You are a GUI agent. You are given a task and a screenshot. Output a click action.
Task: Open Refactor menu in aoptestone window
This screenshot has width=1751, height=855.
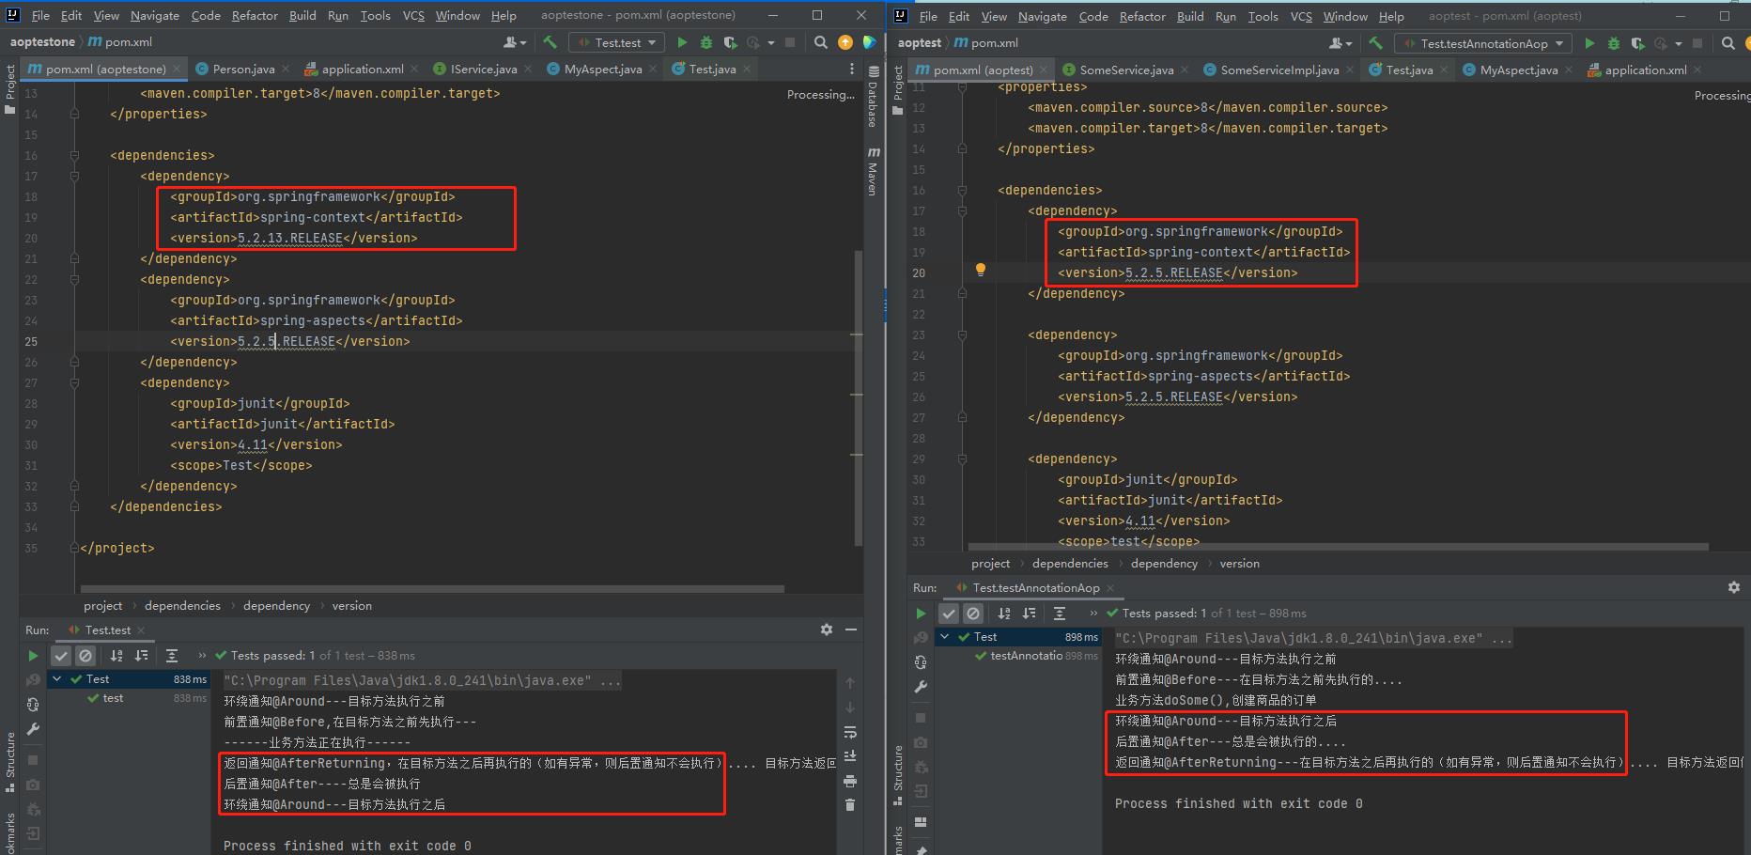click(x=255, y=16)
